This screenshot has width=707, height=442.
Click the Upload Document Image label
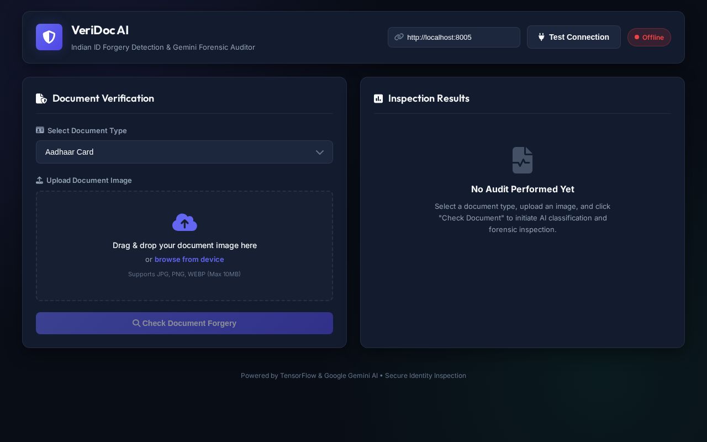click(x=89, y=180)
